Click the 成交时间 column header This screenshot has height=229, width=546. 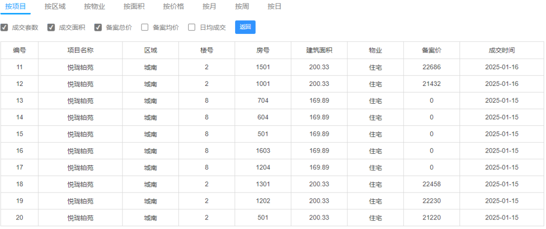coord(502,51)
